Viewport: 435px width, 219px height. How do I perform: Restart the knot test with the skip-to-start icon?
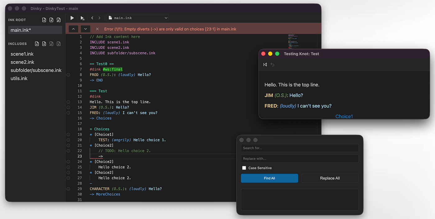point(265,65)
